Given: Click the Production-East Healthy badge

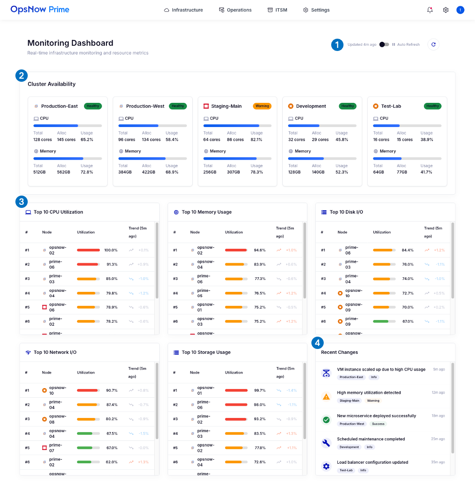Looking at the screenshot, I should 93,106.
